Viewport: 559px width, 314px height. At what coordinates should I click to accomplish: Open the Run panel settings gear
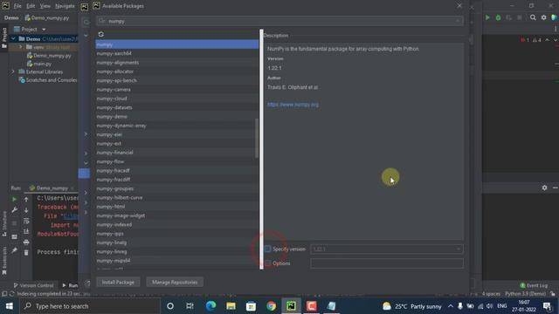pyautogui.click(x=544, y=188)
